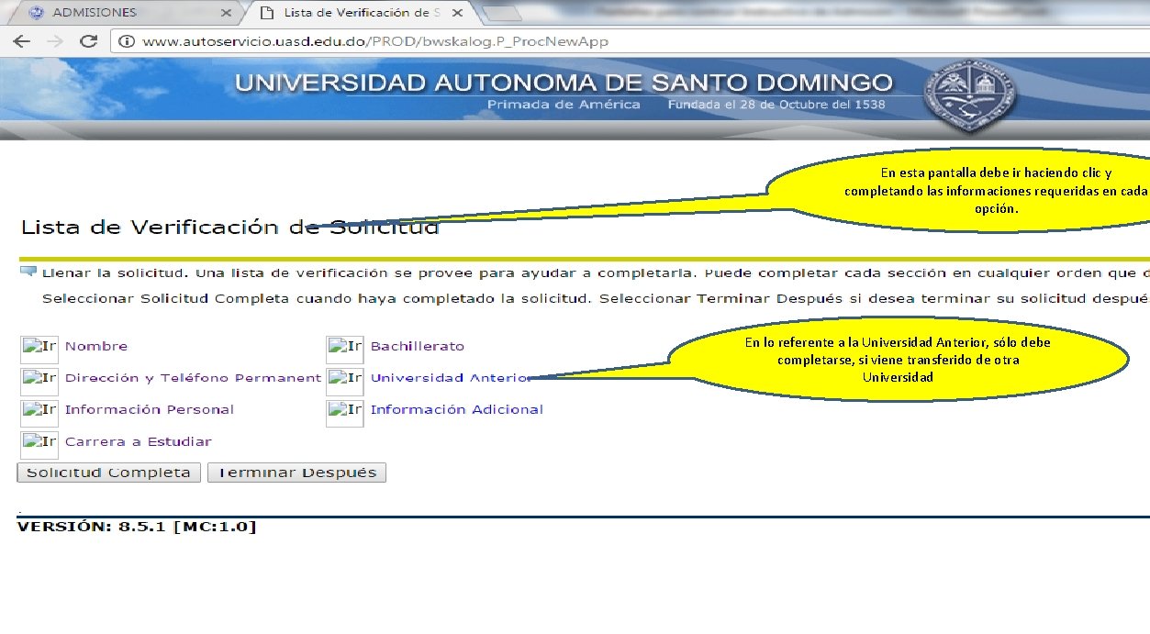This screenshot has height=634, width=1150.
Task: Open the Carrera a Estudiar link
Action: (139, 441)
